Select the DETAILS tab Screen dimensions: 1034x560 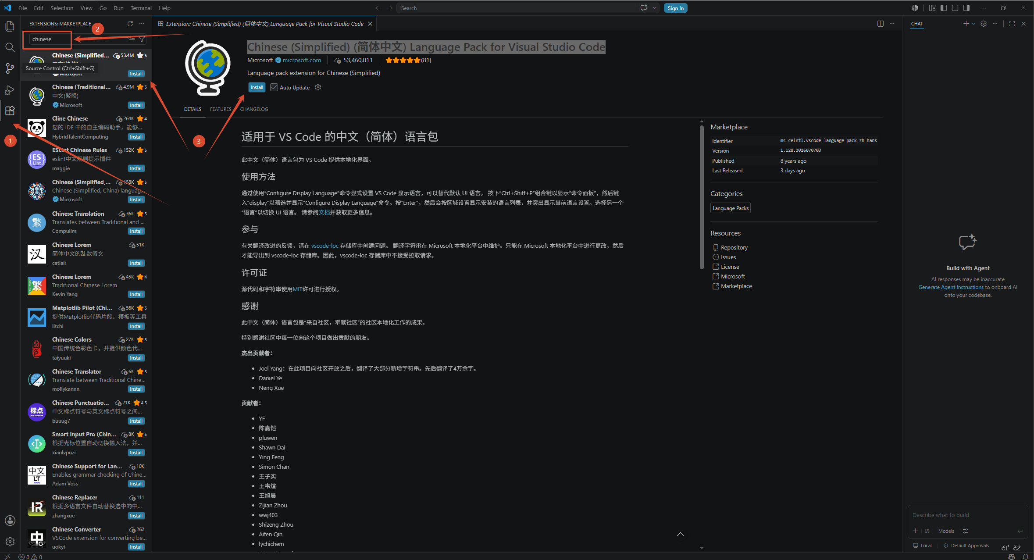pyautogui.click(x=193, y=109)
